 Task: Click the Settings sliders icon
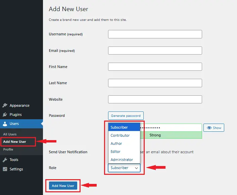pyautogui.click(x=5, y=169)
